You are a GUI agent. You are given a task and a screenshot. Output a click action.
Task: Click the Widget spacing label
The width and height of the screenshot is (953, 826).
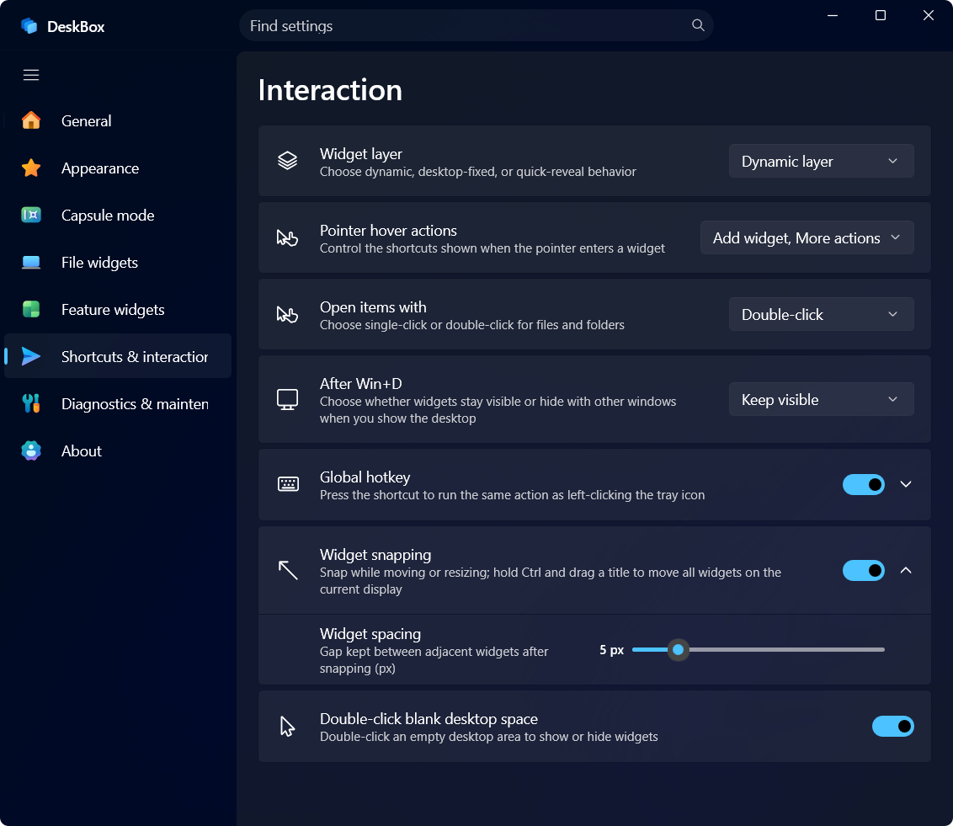(x=370, y=634)
